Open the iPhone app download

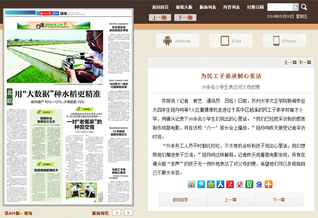pos(284,41)
